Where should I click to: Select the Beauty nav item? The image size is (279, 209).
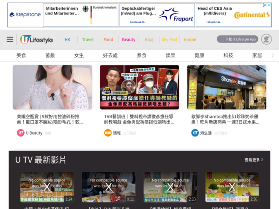click(129, 39)
